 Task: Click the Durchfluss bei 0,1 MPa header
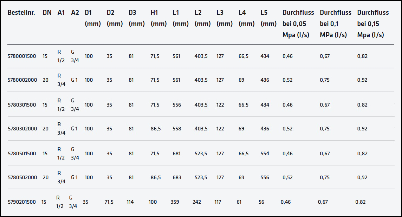[336, 24]
